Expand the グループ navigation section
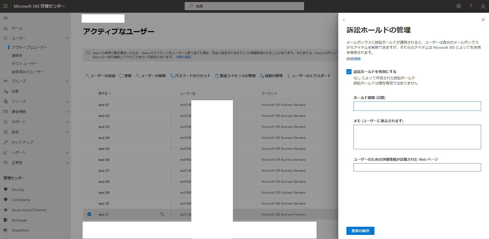Image resolution: width=489 pixels, height=239 pixels. click(67, 81)
